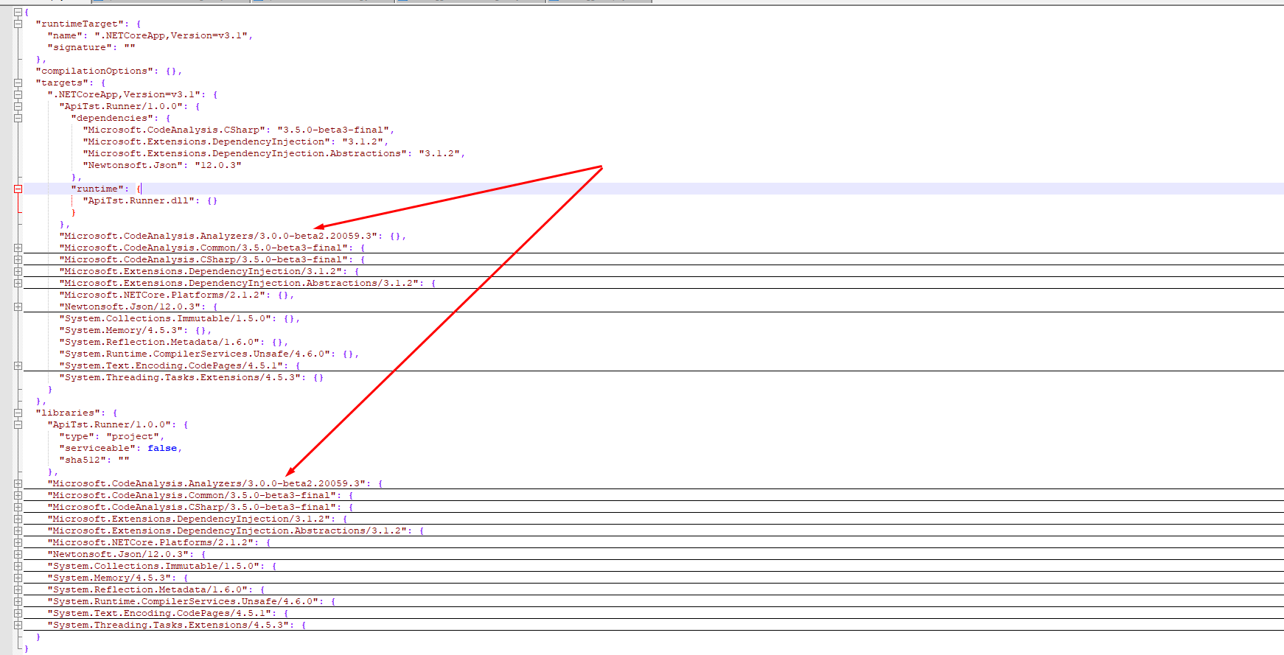Click the "signature": "" line

tap(91, 47)
